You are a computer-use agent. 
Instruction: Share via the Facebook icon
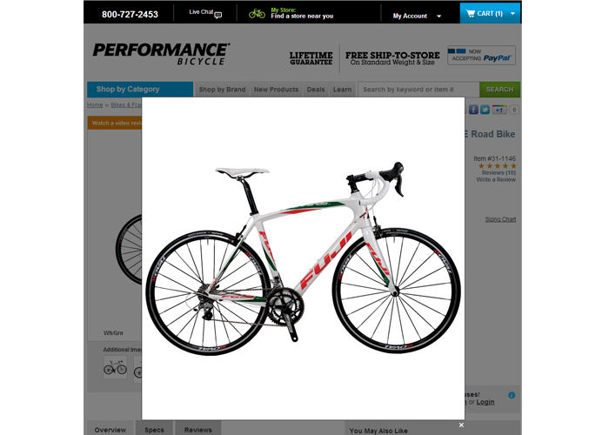[x=473, y=110]
